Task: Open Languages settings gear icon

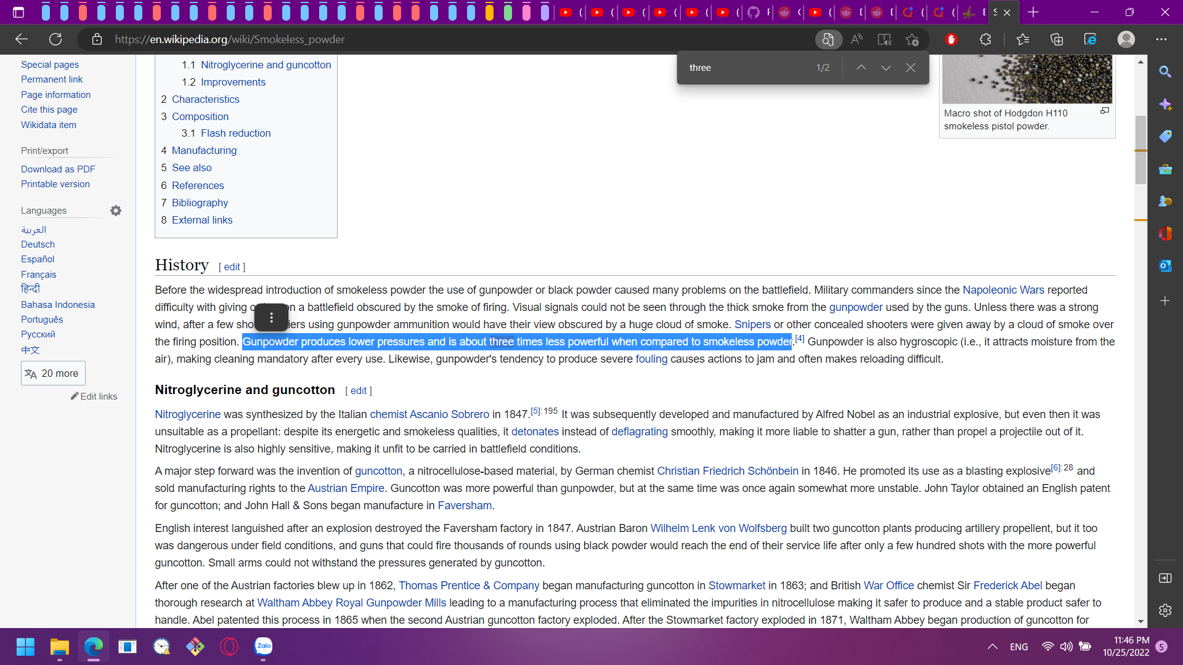Action: pos(116,211)
